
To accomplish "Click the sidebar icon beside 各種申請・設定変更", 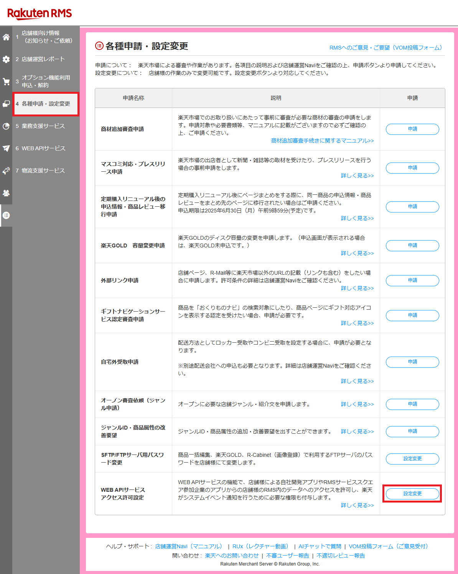I will [6, 104].
